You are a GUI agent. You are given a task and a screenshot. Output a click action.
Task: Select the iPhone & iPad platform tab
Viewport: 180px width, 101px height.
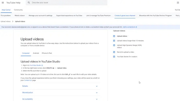point(47,53)
